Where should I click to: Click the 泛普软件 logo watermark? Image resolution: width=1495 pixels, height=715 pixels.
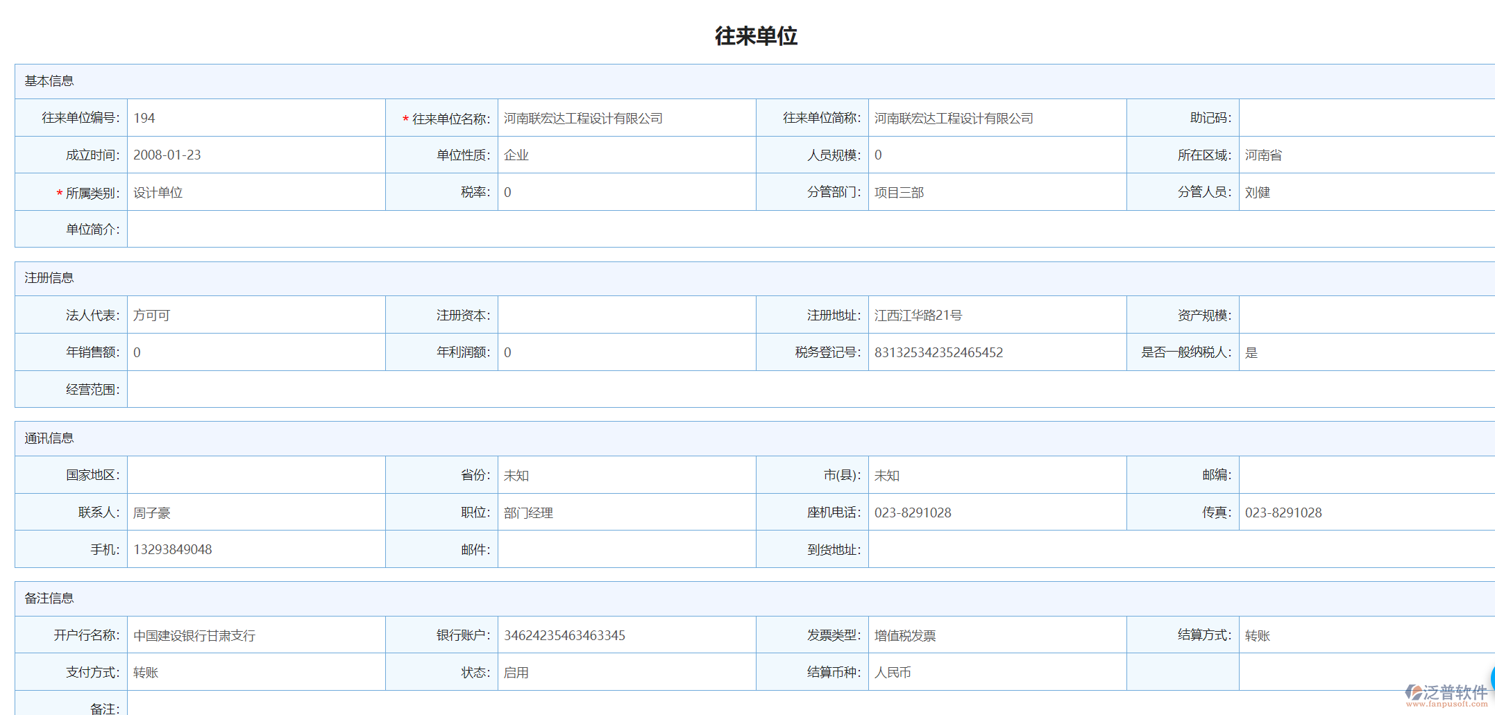(1446, 695)
